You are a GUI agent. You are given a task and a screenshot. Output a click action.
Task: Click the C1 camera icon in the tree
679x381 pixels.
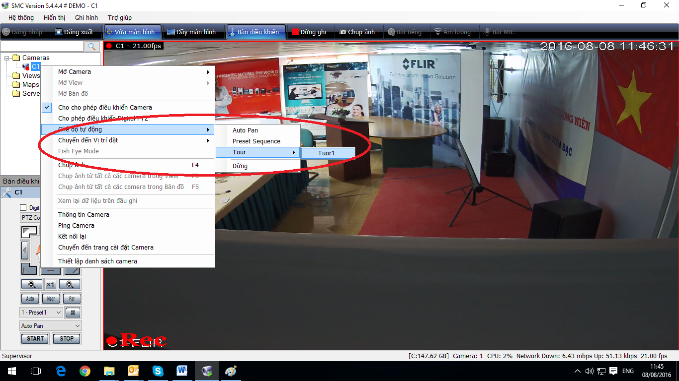(x=26, y=66)
